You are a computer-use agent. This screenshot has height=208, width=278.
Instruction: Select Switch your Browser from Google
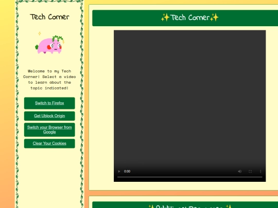click(49, 129)
